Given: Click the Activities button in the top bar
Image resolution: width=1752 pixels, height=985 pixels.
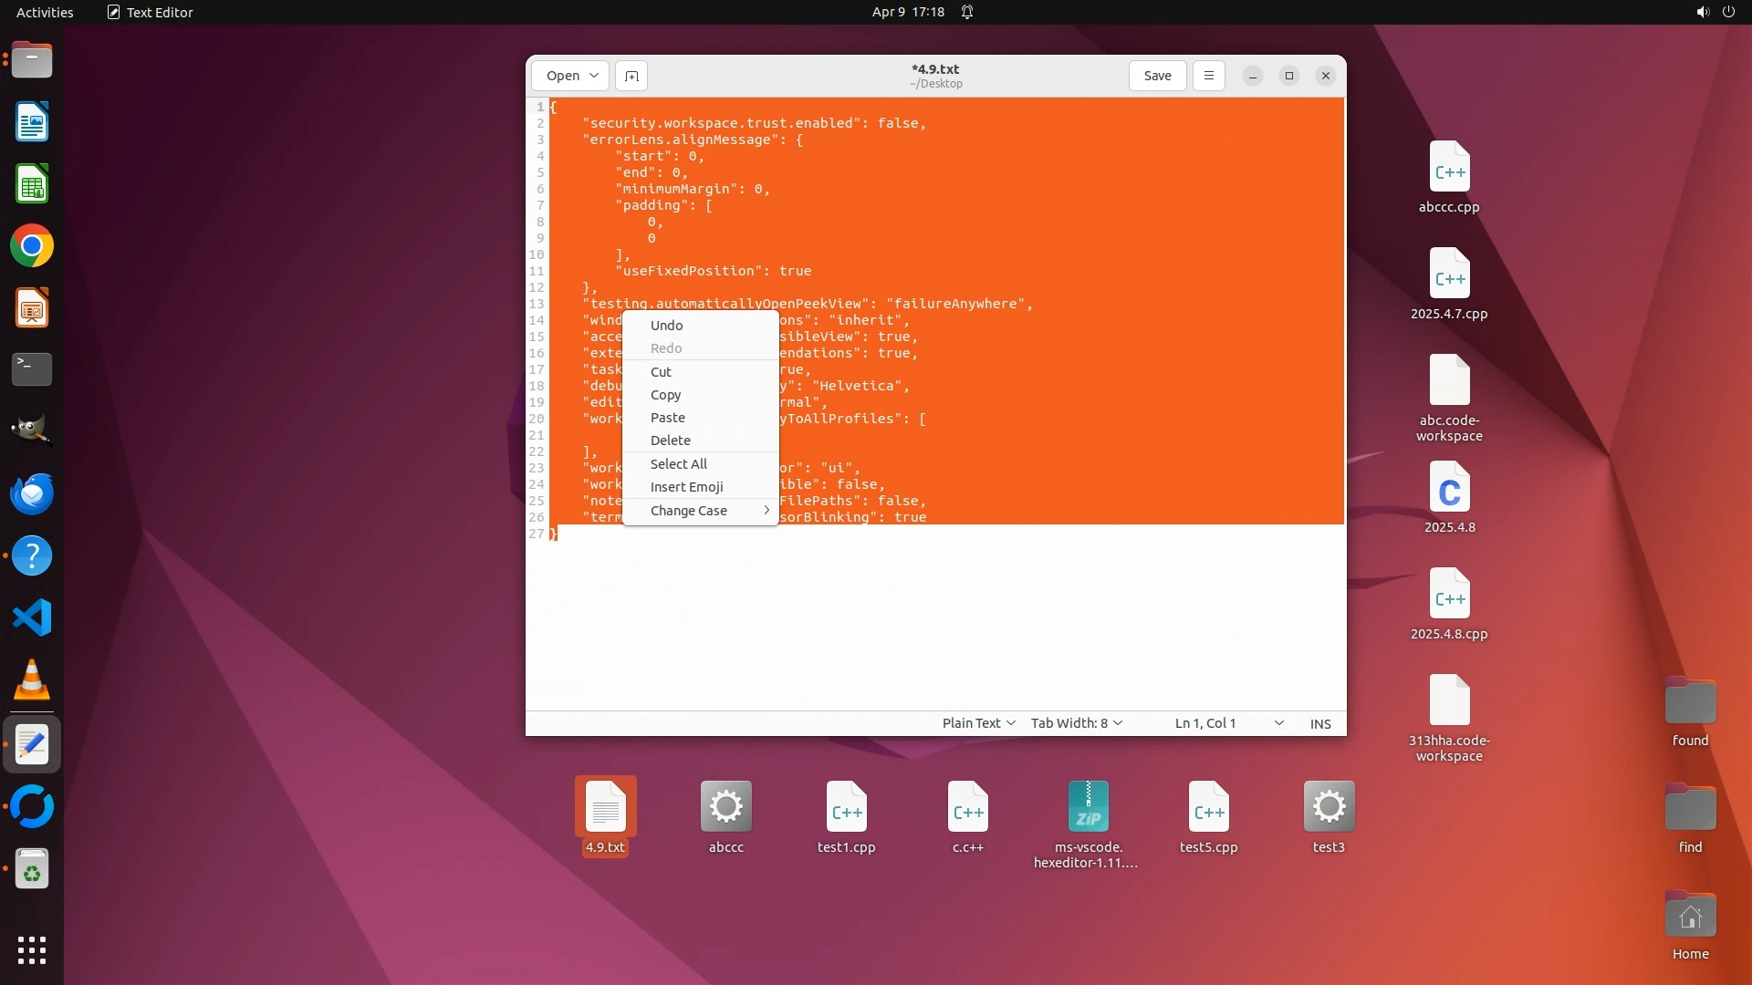Looking at the screenshot, I should [45, 12].
